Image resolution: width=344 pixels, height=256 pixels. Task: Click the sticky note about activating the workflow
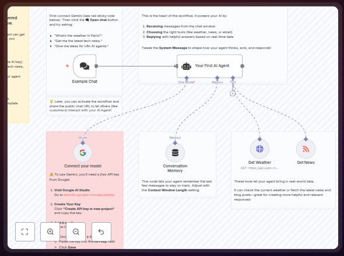(84, 106)
